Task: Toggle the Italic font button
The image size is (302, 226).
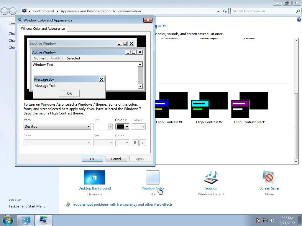Action: point(142,143)
